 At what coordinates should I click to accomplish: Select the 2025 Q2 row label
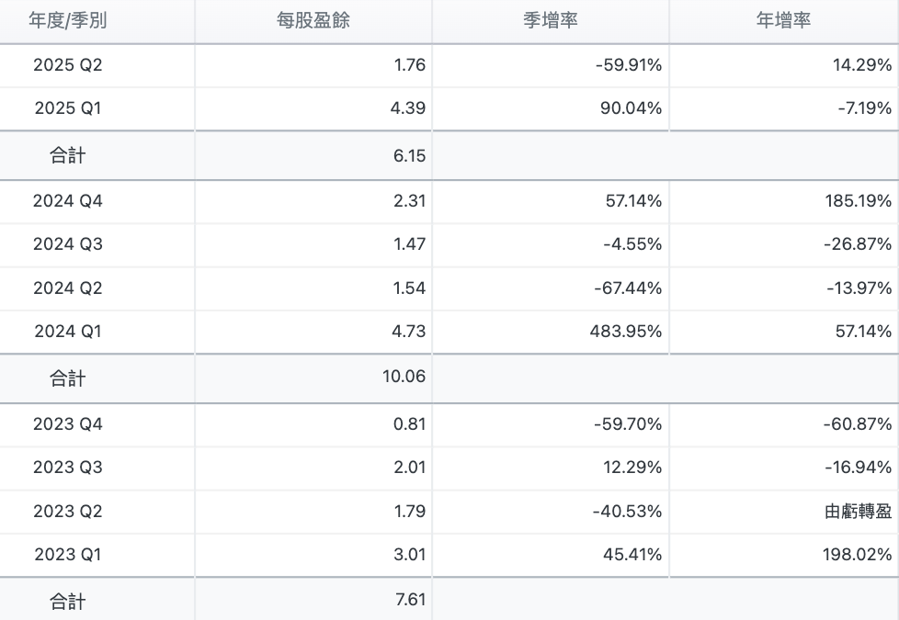coord(68,65)
